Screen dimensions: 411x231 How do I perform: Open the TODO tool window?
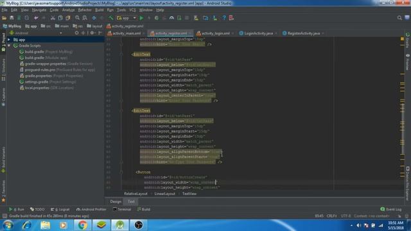(x=37, y=209)
